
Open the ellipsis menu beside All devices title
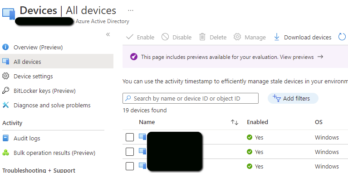[x=131, y=10]
